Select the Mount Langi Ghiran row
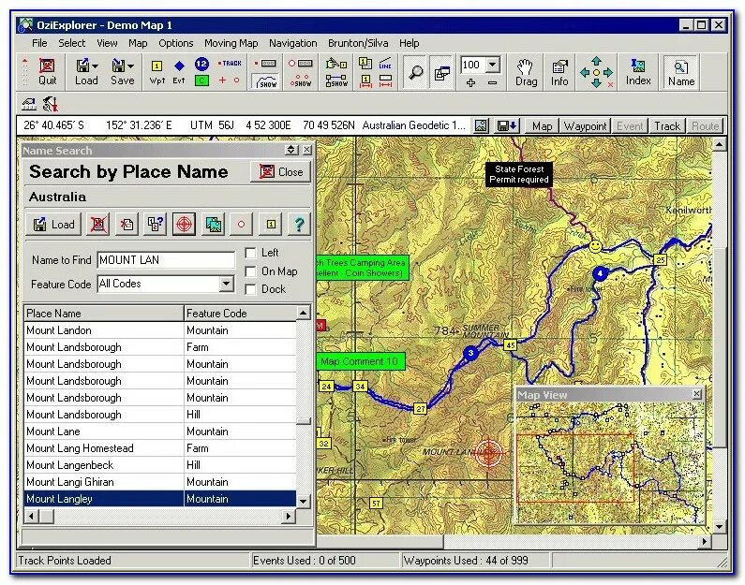The image size is (745, 585). point(160,482)
